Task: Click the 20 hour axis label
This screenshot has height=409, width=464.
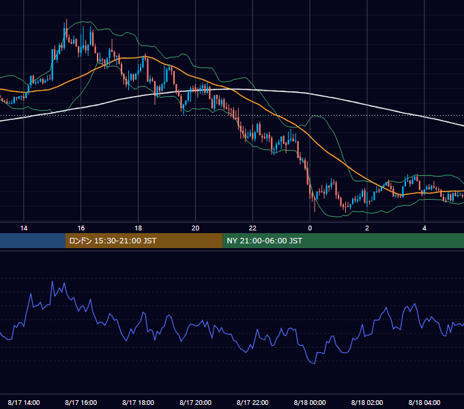Action: point(195,228)
